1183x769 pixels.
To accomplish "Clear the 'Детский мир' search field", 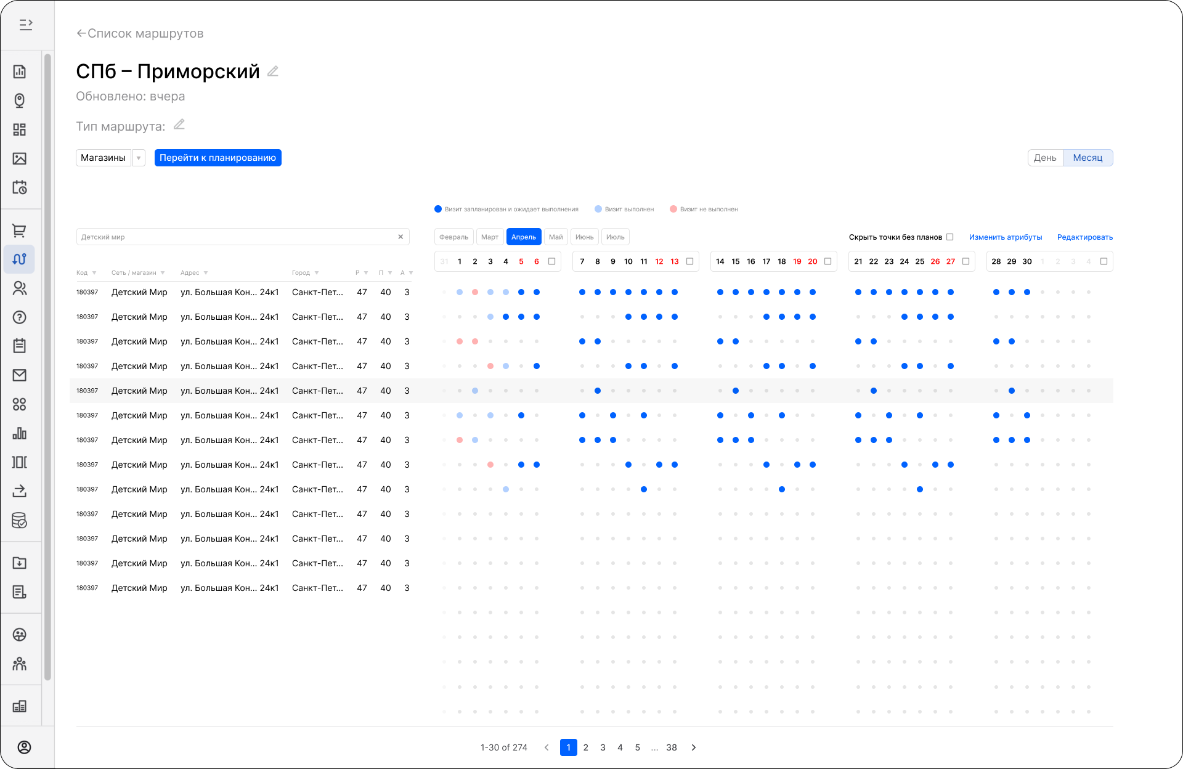I will point(400,237).
